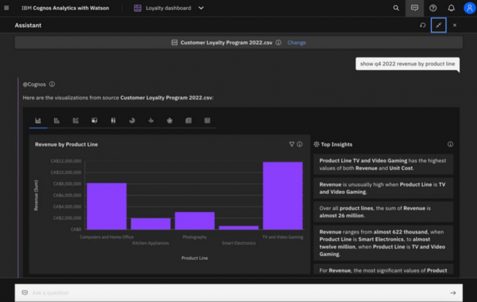Open the filter icon on Revenue chart
The image size is (477, 302).
tap(292, 144)
